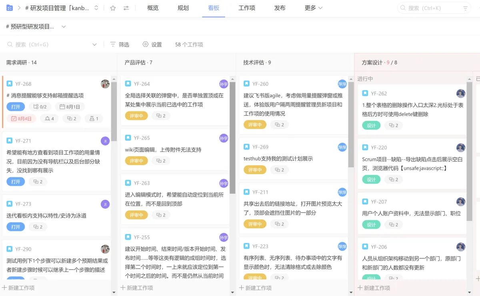Click the assignee avatar on YF-262
Viewport: 480px width, 296px height.
pos(461,93)
